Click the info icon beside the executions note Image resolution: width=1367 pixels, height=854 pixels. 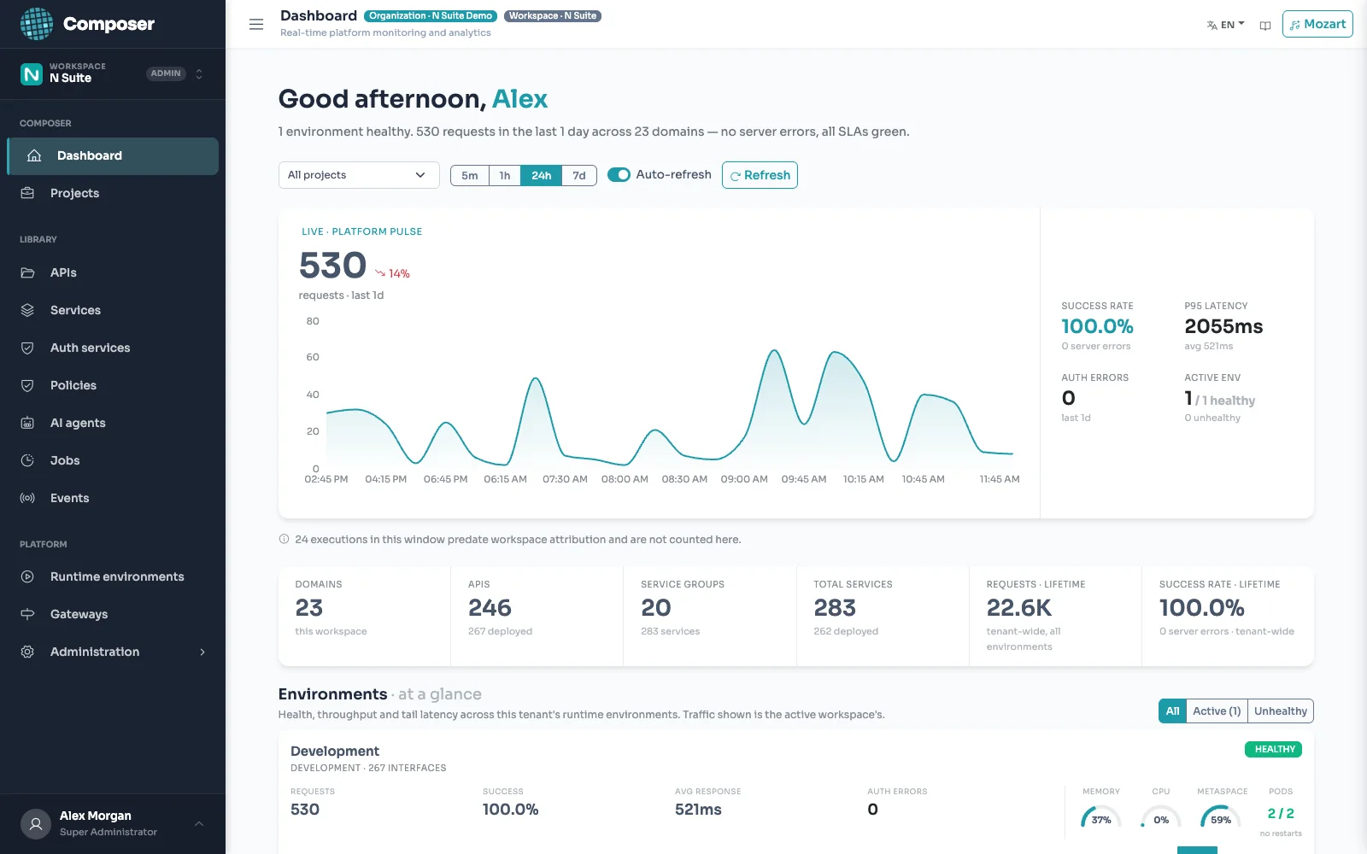(284, 539)
